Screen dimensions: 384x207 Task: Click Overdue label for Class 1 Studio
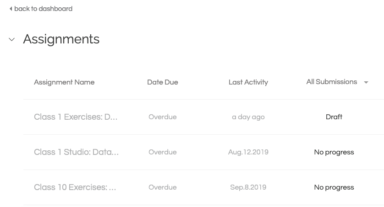[163, 152]
